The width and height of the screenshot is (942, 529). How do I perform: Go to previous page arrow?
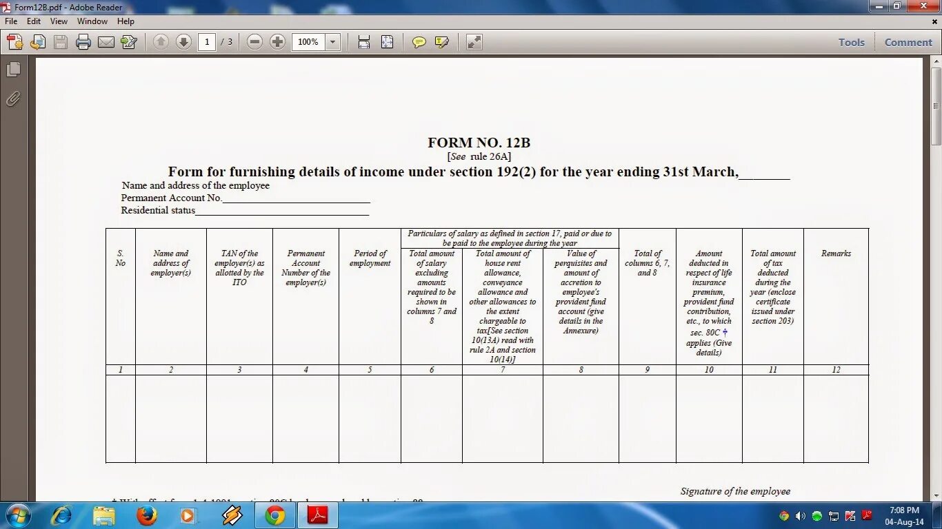pyautogui.click(x=161, y=42)
